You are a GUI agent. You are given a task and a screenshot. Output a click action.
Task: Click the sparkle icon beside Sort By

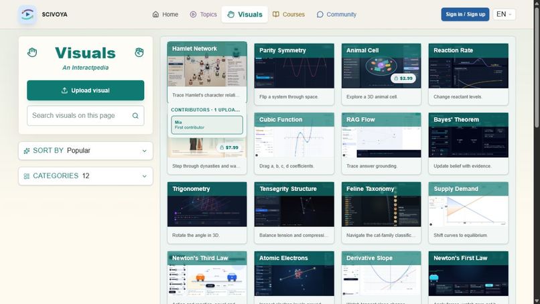27,151
